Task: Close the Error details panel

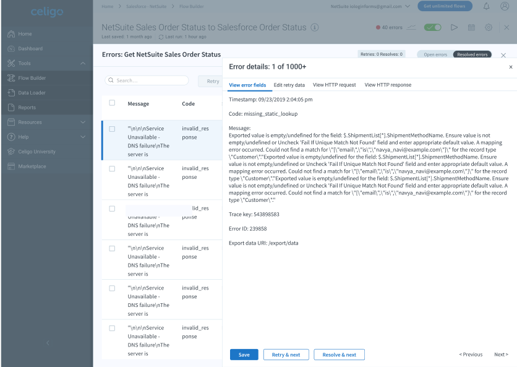Action: pos(510,67)
